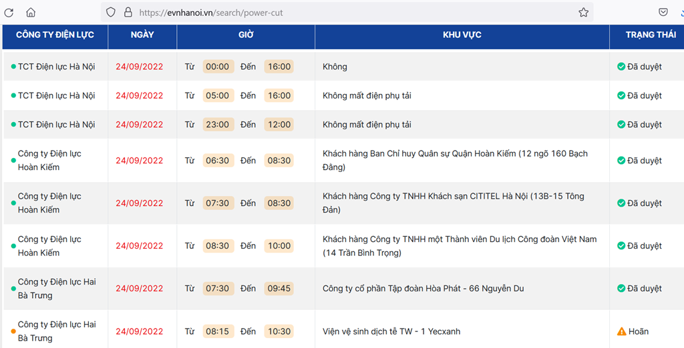684x348 pixels.
Task: Select the start time 08:15 badge
Action: (218, 331)
